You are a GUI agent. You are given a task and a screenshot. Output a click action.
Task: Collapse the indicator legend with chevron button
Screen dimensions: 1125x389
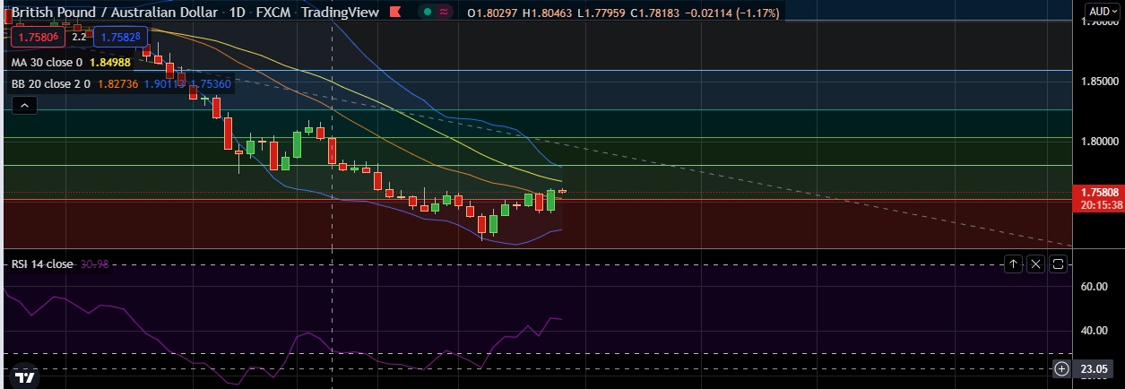(x=24, y=106)
